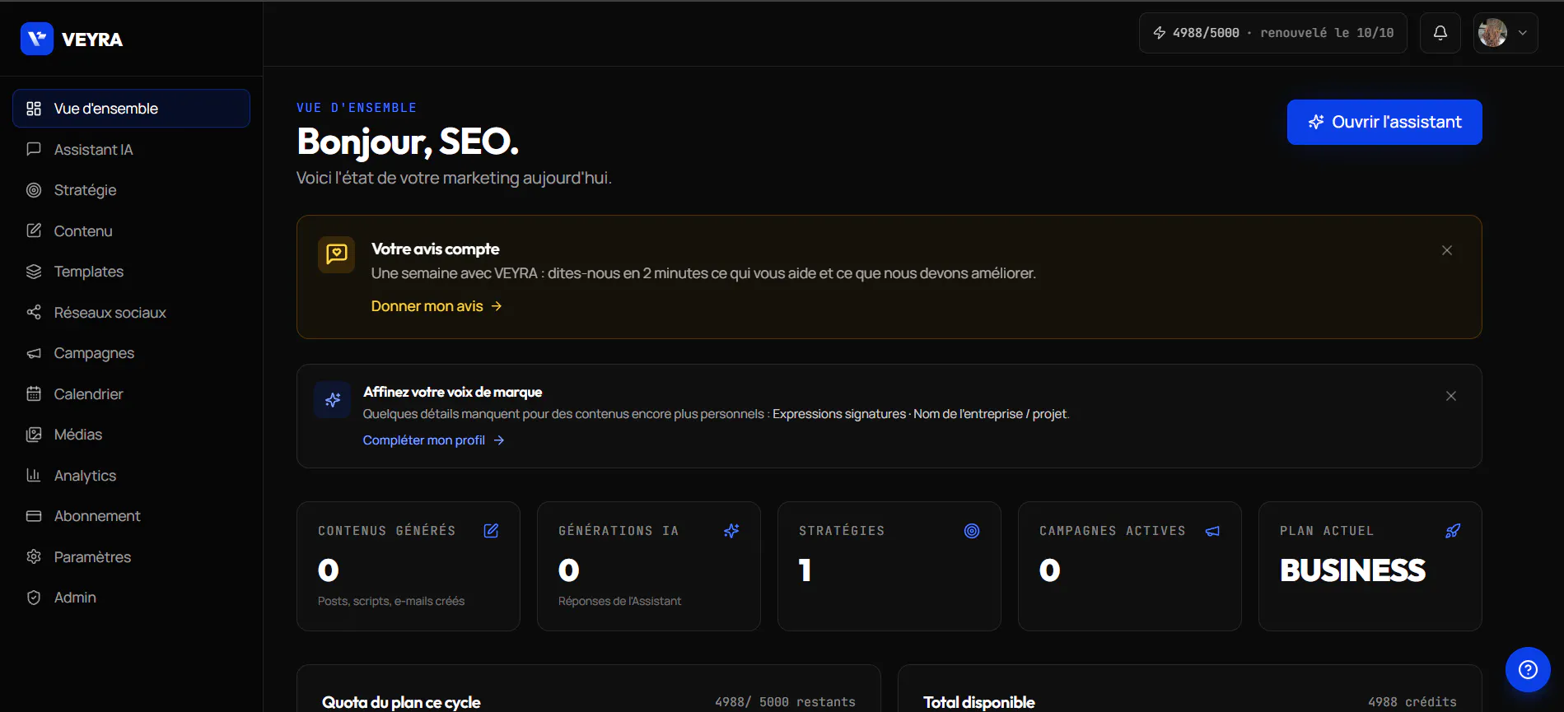
Task: Click the Total disponible heading
Action: pos(978,702)
